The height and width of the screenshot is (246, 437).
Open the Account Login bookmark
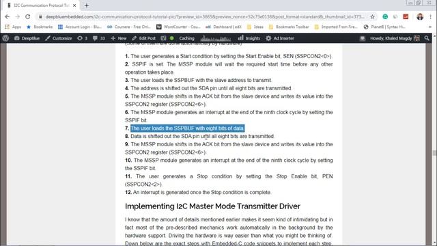[80, 27]
